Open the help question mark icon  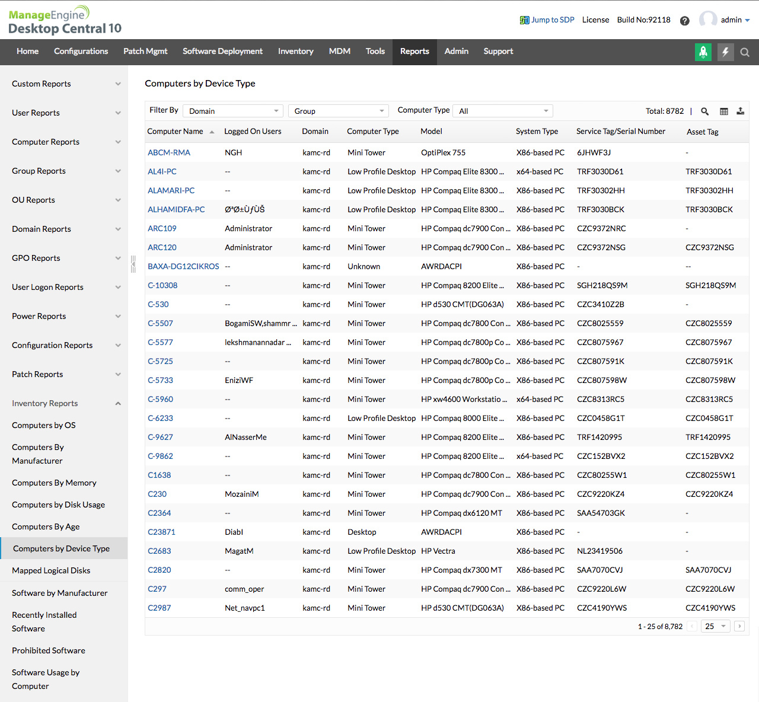685,20
